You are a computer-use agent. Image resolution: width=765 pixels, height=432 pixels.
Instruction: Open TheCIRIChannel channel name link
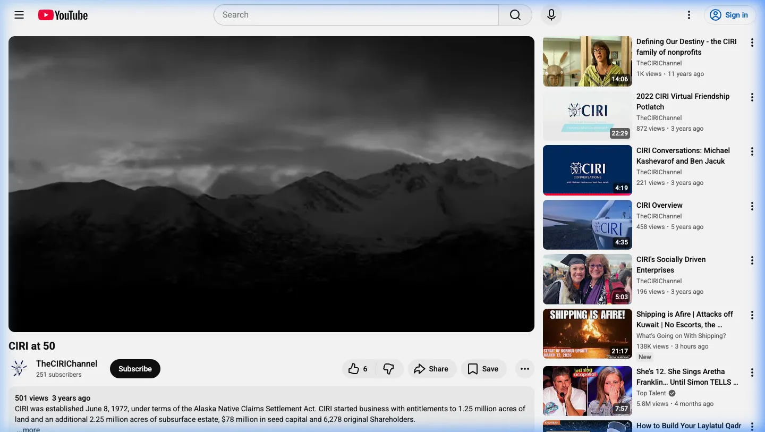tap(66, 363)
